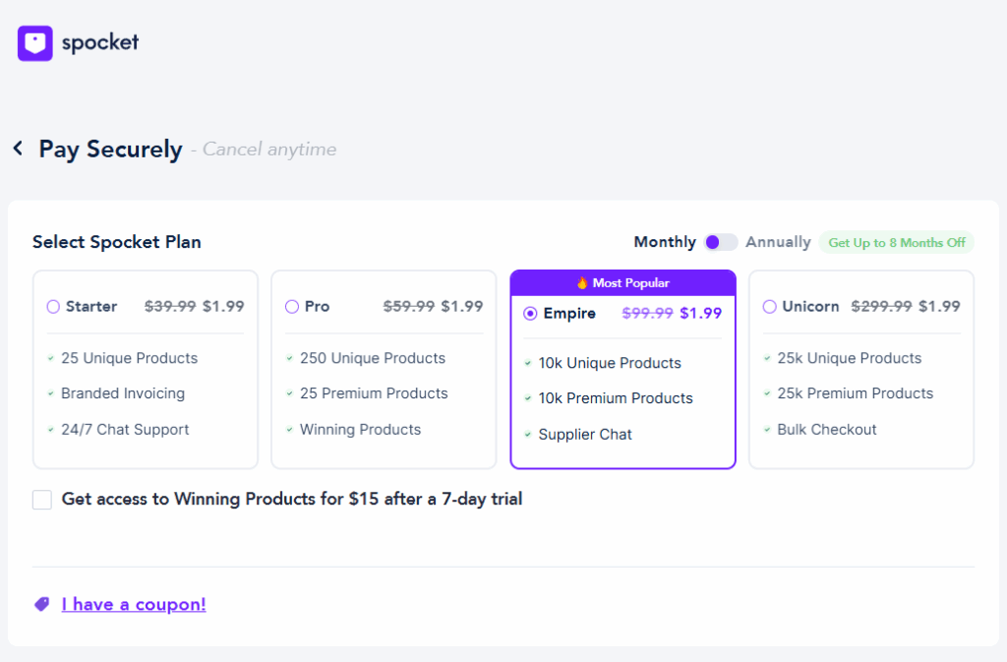Click the checkmark beside Bulk Checkout

point(768,430)
